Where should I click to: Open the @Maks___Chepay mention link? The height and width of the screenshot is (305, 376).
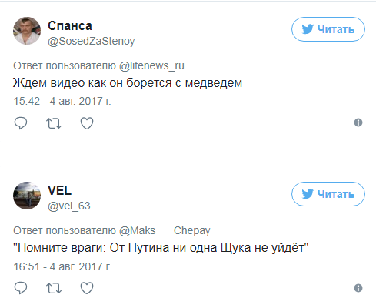[165, 230]
